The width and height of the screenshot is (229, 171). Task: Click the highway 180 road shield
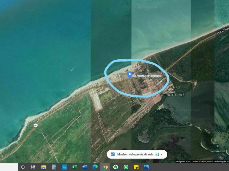[x=35, y=125]
